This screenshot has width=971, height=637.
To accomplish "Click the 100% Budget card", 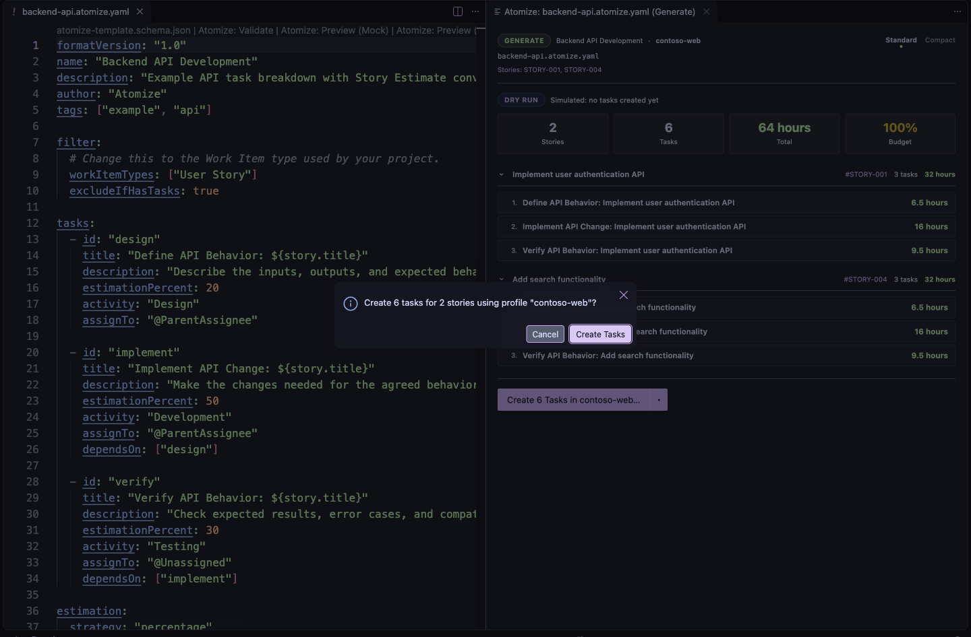I will tap(900, 133).
